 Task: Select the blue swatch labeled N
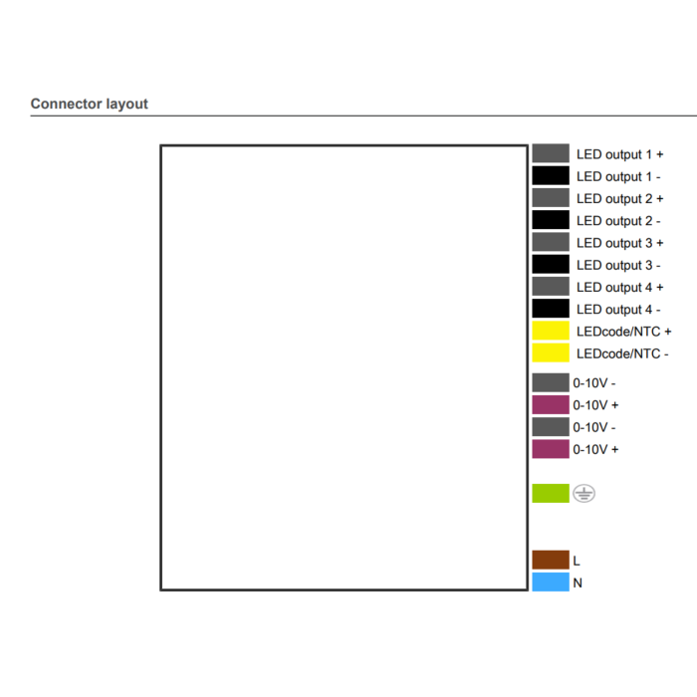click(x=551, y=582)
